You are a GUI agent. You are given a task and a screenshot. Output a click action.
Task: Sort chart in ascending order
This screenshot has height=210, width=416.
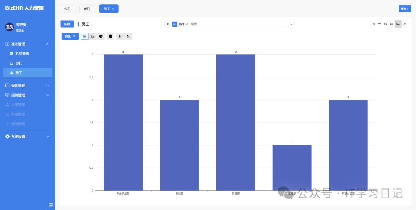point(129,36)
